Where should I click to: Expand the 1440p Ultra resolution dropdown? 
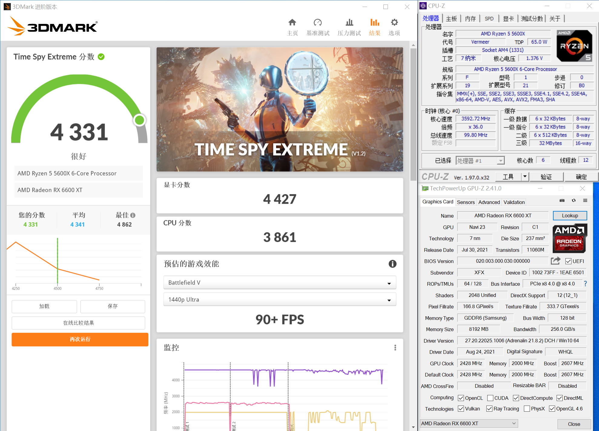click(x=280, y=300)
